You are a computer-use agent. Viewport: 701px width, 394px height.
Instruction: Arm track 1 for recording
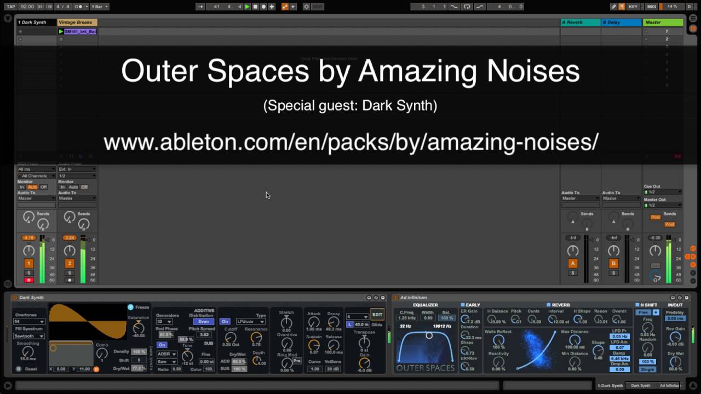pos(28,280)
